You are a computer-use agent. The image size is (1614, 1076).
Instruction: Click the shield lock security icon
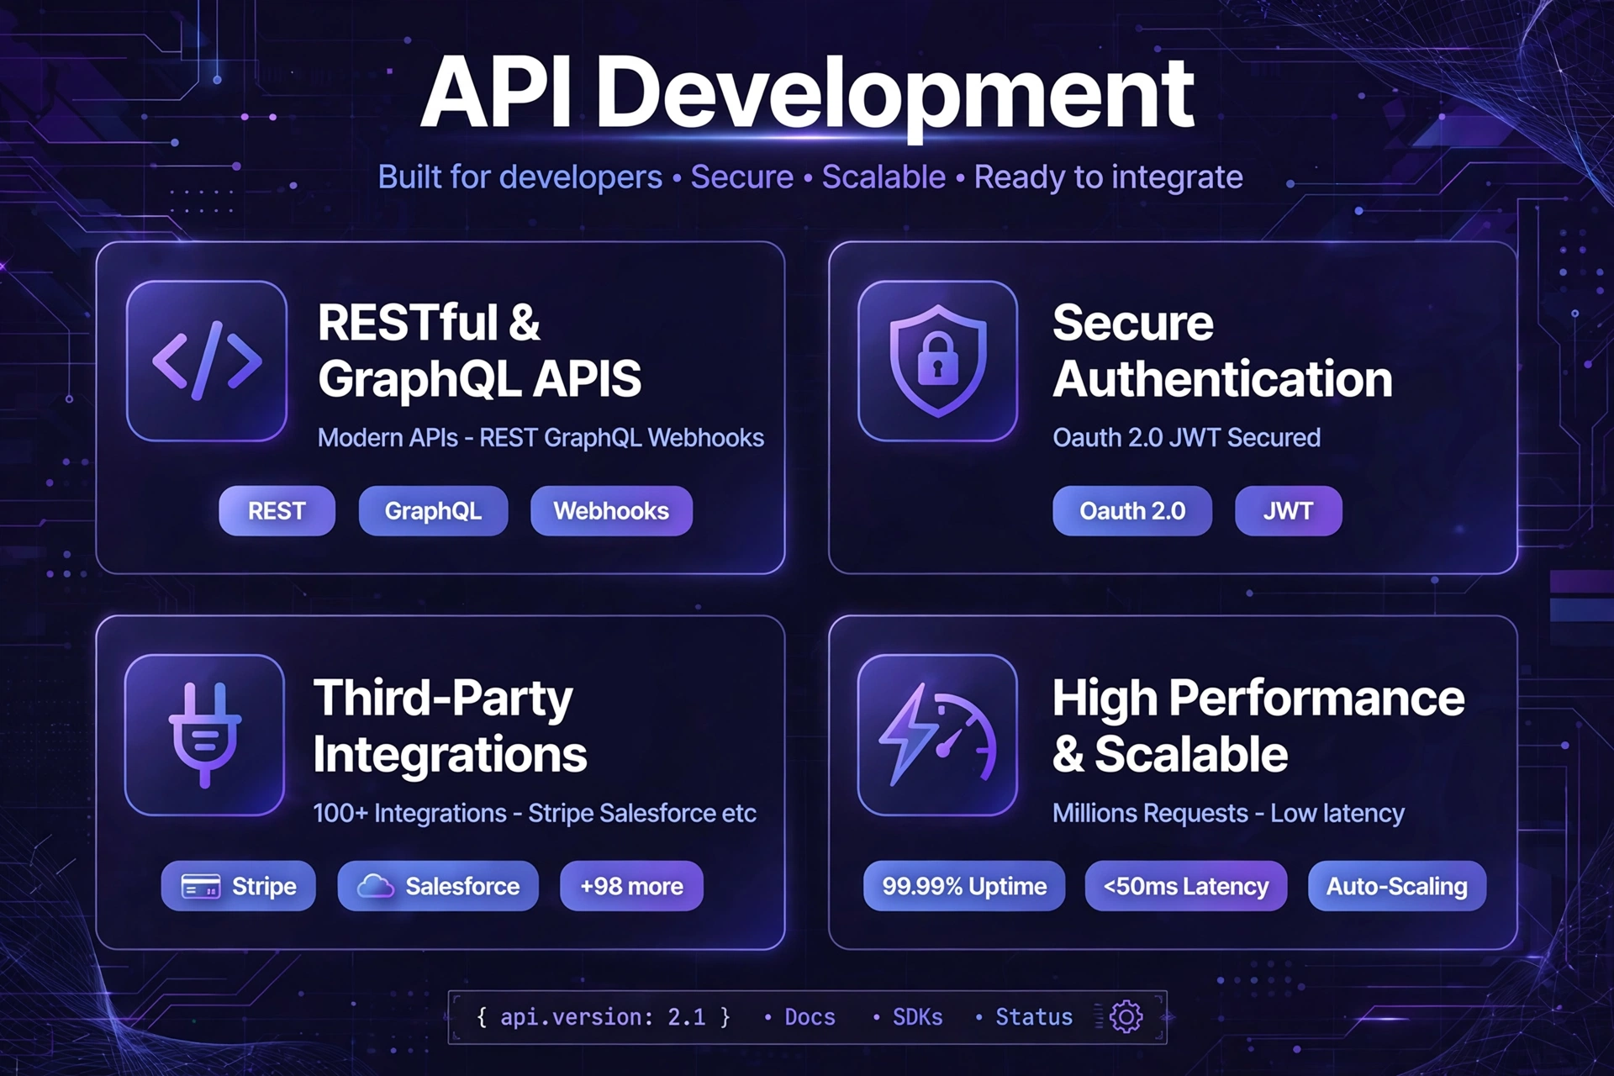938,361
